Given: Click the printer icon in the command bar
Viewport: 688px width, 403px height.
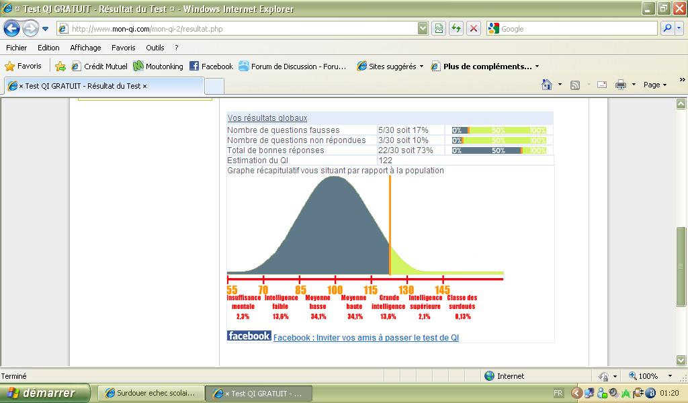Looking at the screenshot, I should tap(620, 85).
